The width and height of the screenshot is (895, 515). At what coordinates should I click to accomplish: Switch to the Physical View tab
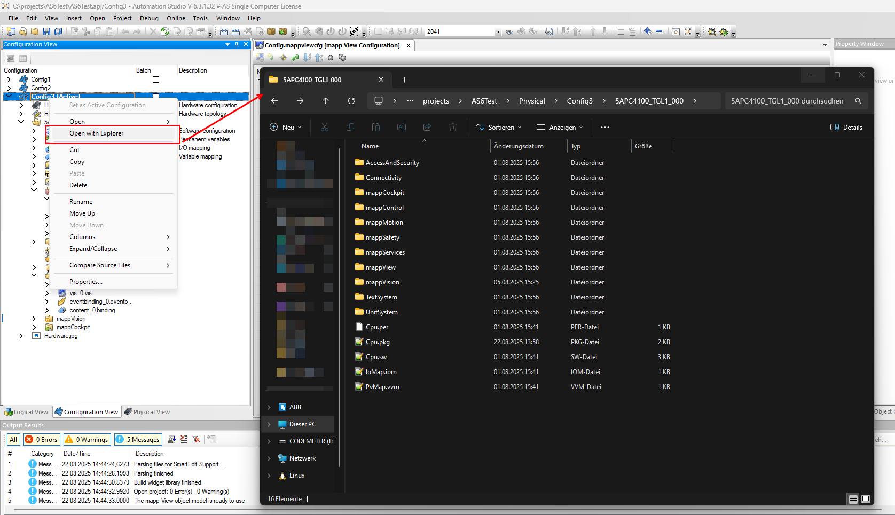coord(147,412)
